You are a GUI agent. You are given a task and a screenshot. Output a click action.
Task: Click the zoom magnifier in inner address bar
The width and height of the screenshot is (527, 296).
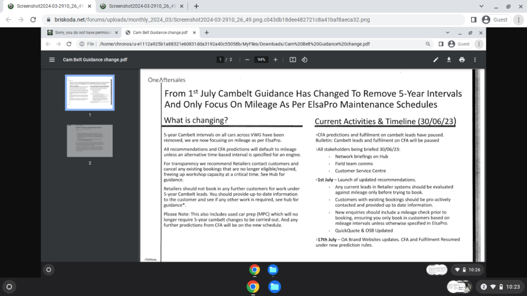pos(428,44)
